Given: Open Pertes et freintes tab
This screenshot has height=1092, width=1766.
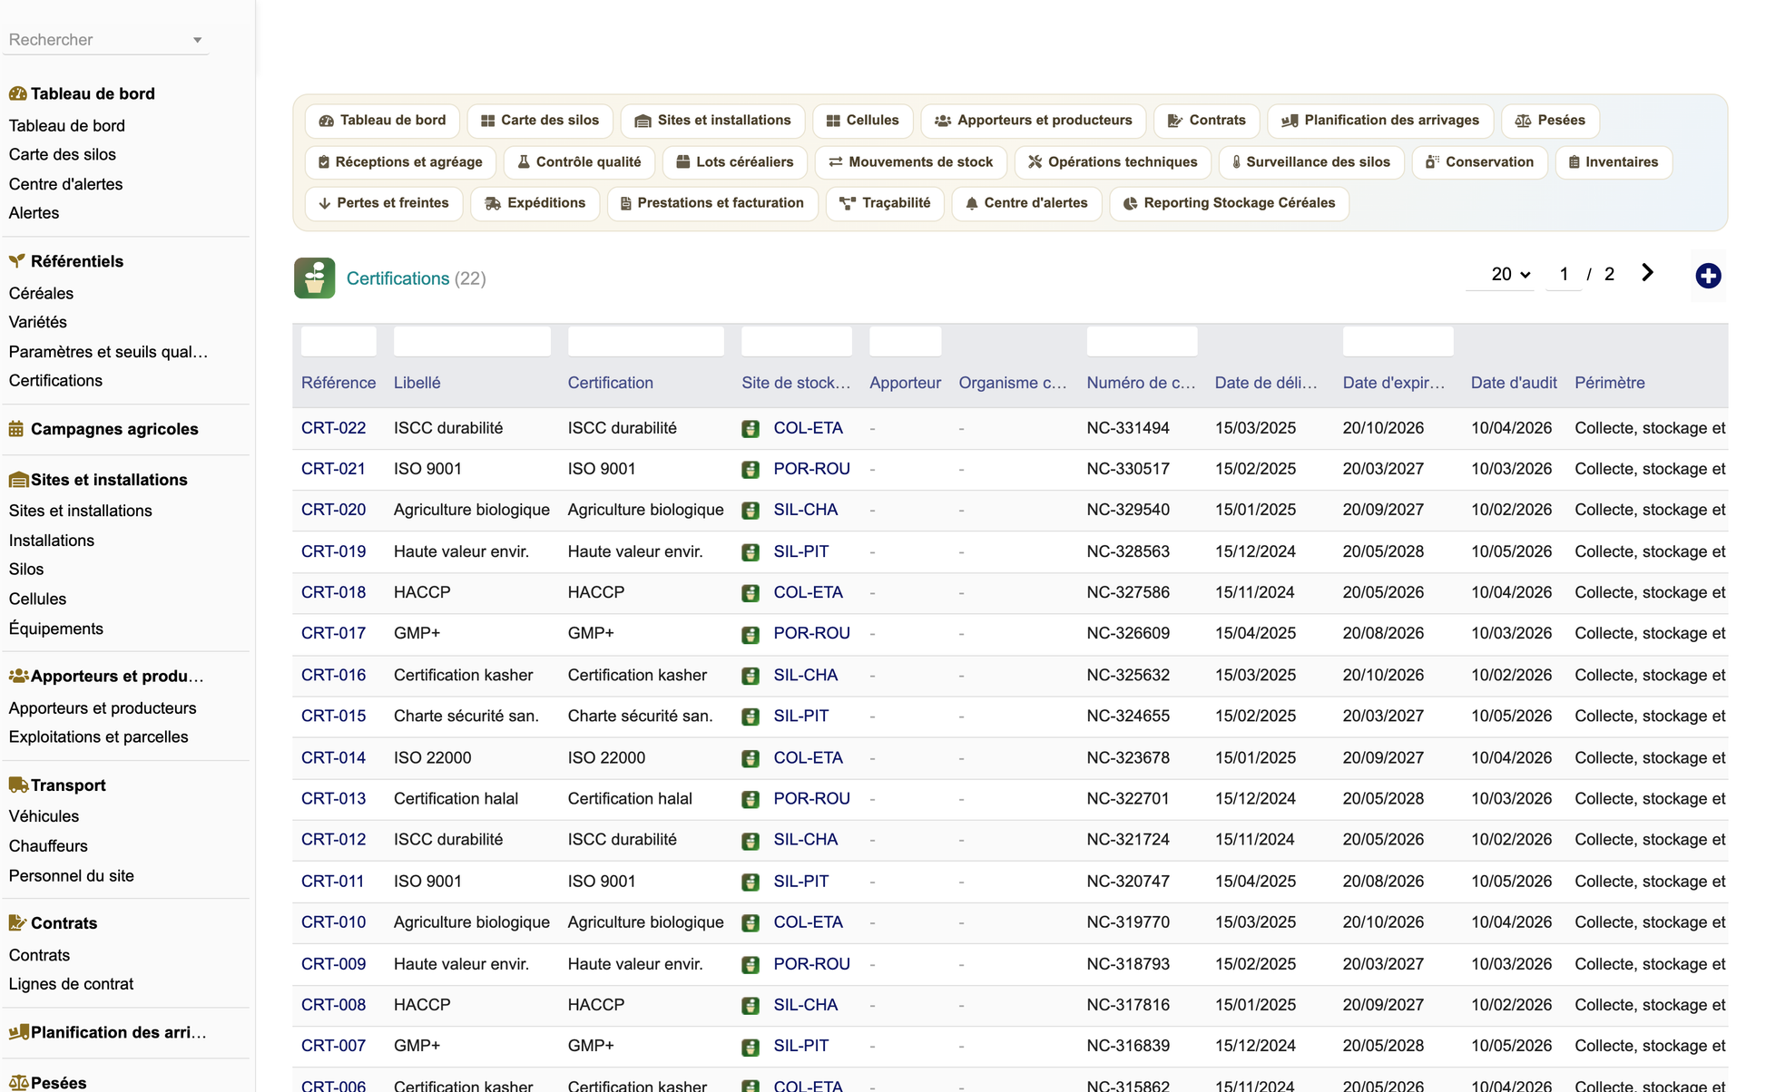Looking at the screenshot, I should point(384,203).
